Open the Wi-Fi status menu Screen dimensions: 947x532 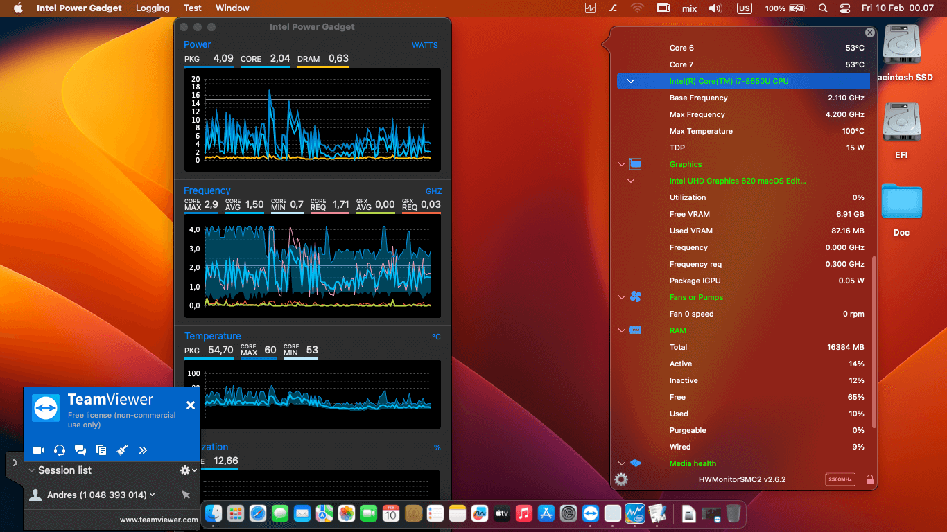[637, 8]
